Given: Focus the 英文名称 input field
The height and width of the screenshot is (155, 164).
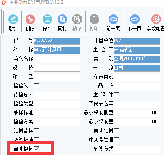Looking at the screenshot, I should pyautogui.click(x=57, y=59).
